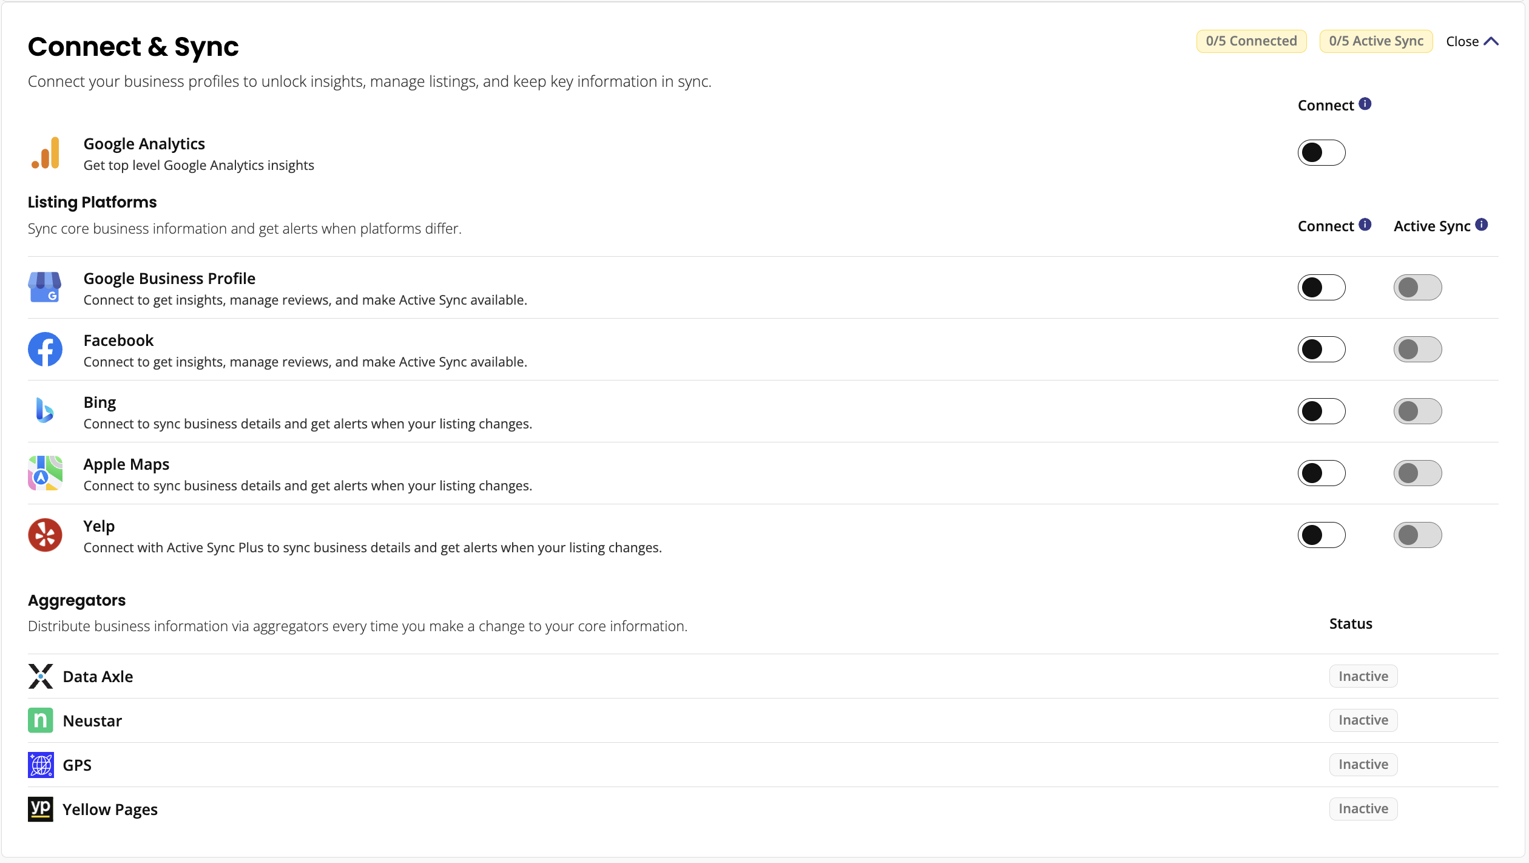Click the Yelp logo icon
1529x863 pixels.
click(45, 535)
